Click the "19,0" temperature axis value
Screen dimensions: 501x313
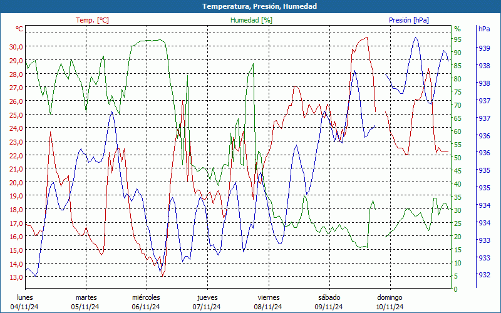[x=16, y=196]
